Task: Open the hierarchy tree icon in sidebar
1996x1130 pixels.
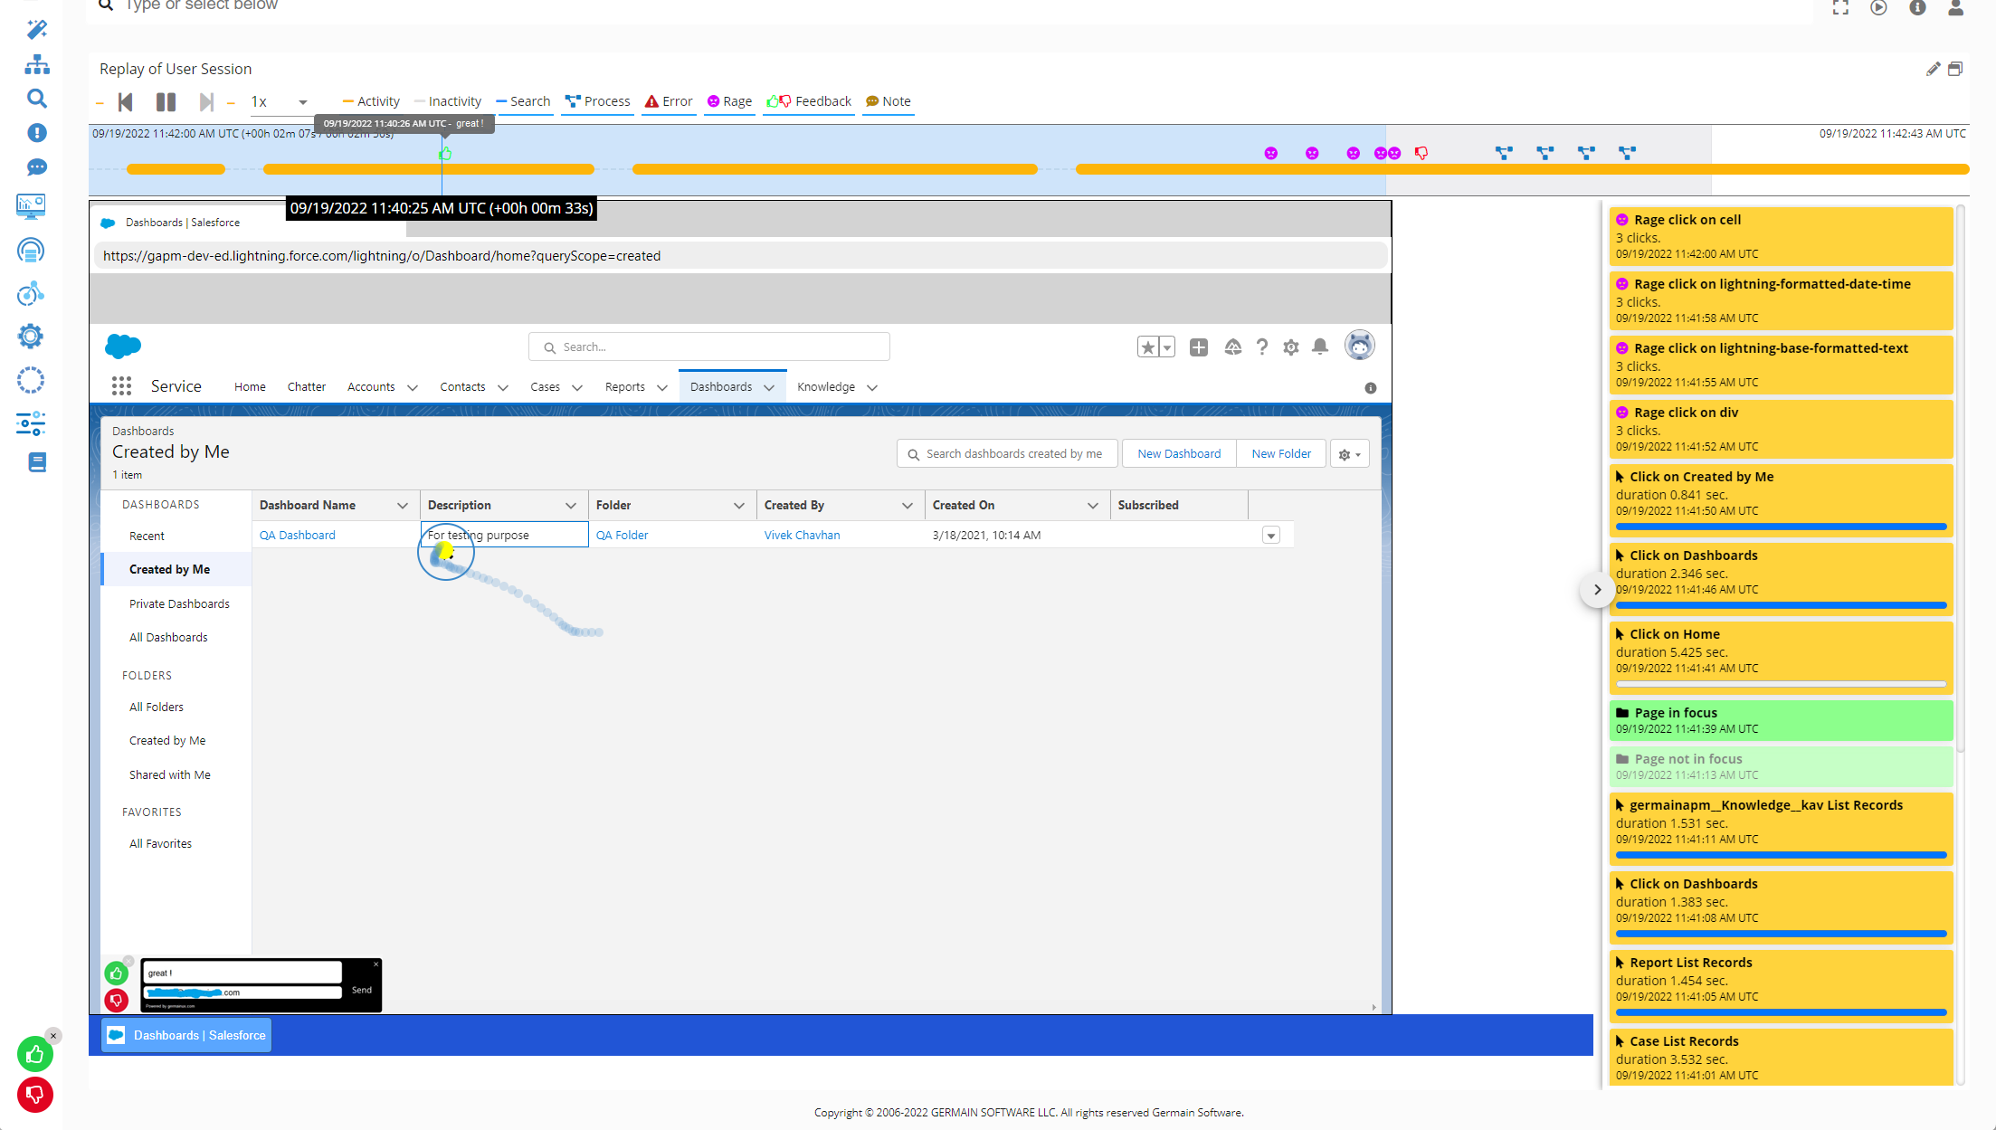Action: coord(36,64)
